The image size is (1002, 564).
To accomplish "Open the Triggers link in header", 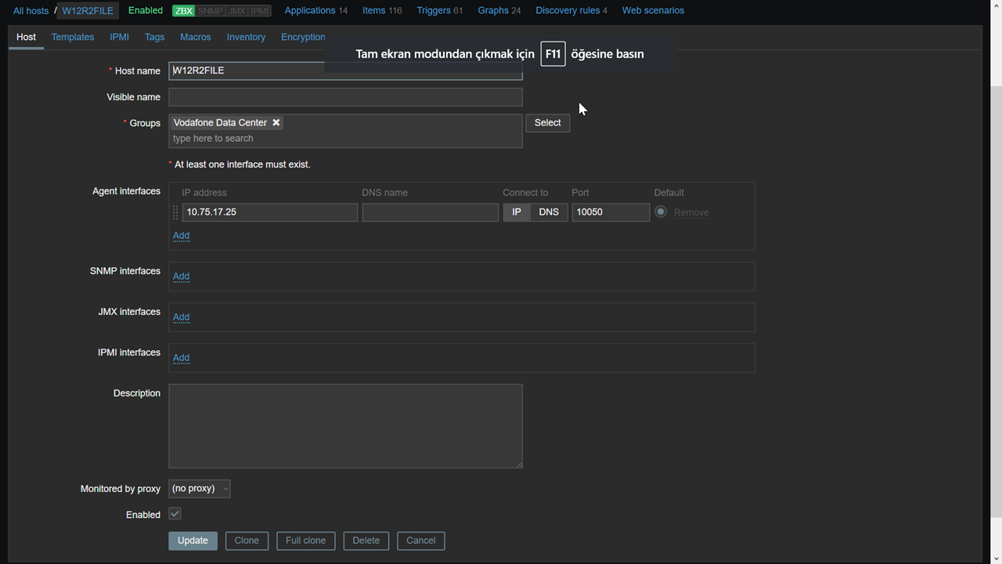I will (x=433, y=10).
